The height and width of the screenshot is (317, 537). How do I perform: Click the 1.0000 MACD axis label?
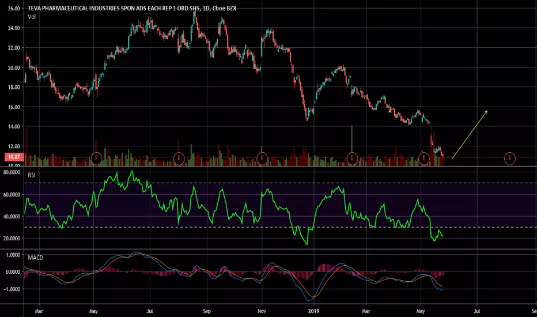point(13,255)
